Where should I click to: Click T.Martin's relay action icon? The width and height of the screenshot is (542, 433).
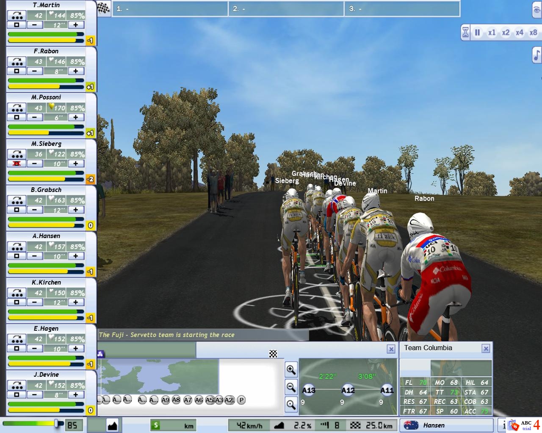(17, 15)
